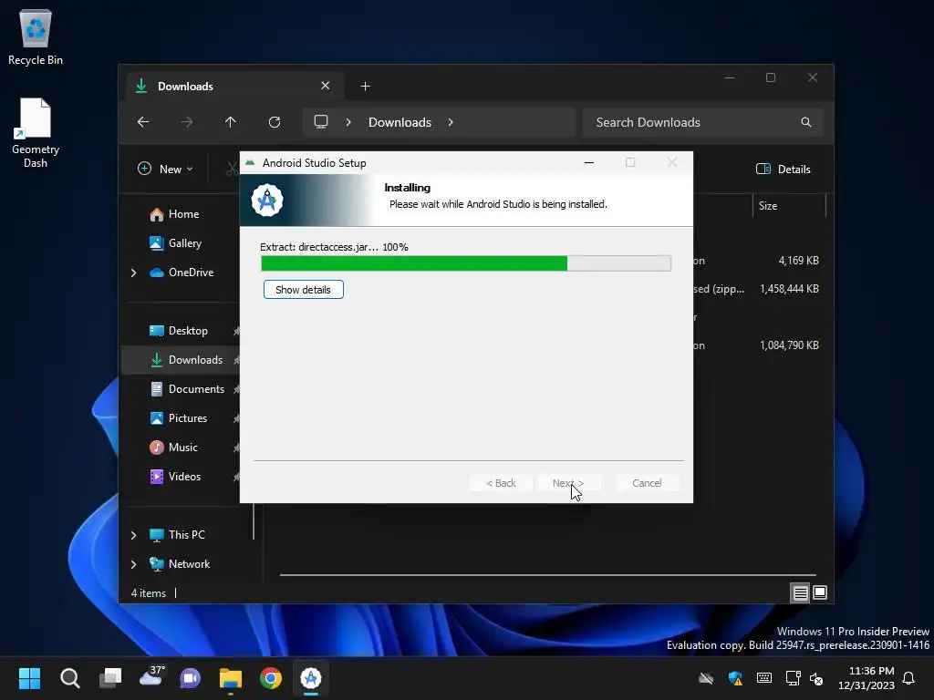Click the PC icon in address bar
This screenshot has height=700, width=934.
(321, 122)
